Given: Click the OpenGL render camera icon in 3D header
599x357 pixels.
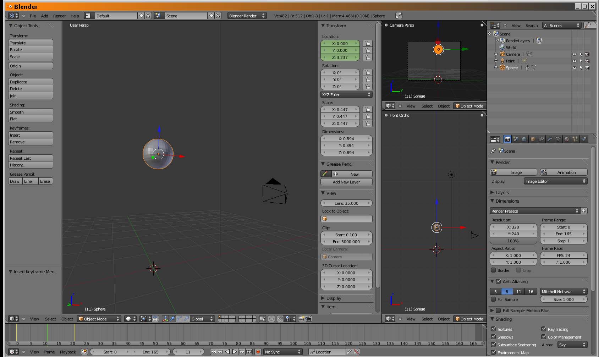Looking at the screenshot, I should point(301,319).
